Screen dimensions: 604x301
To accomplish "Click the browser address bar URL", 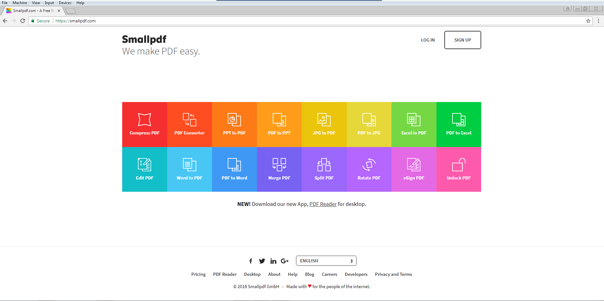I will pos(76,21).
